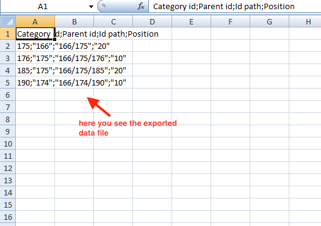Screen dimensions: 321x226
Task: Select column A header
Action: point(35,21)
